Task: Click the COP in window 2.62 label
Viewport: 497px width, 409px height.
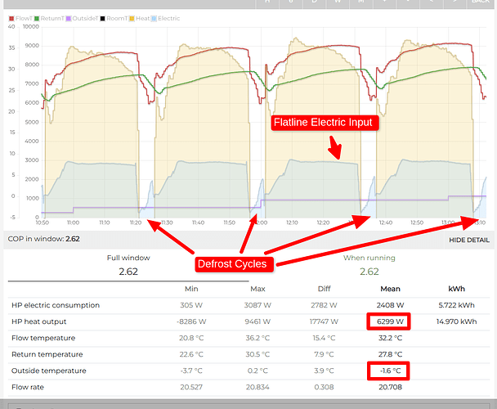Action: coord(44,239)
